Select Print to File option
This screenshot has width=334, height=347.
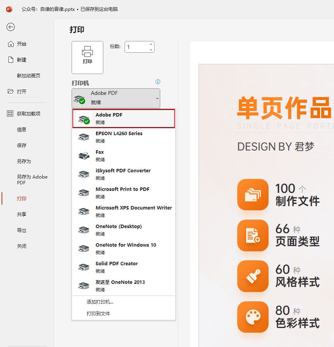click(98, 314)
